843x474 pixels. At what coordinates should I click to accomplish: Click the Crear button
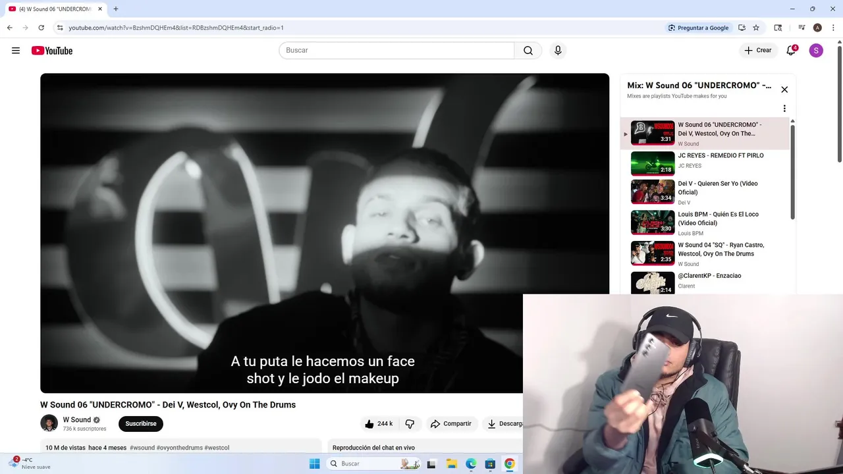(x=757, y=51)
